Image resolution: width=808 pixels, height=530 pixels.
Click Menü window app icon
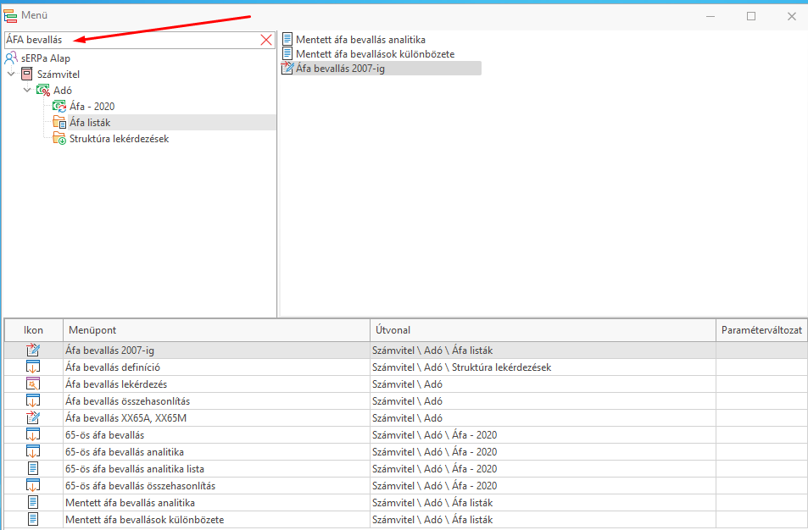pos(10,16)
